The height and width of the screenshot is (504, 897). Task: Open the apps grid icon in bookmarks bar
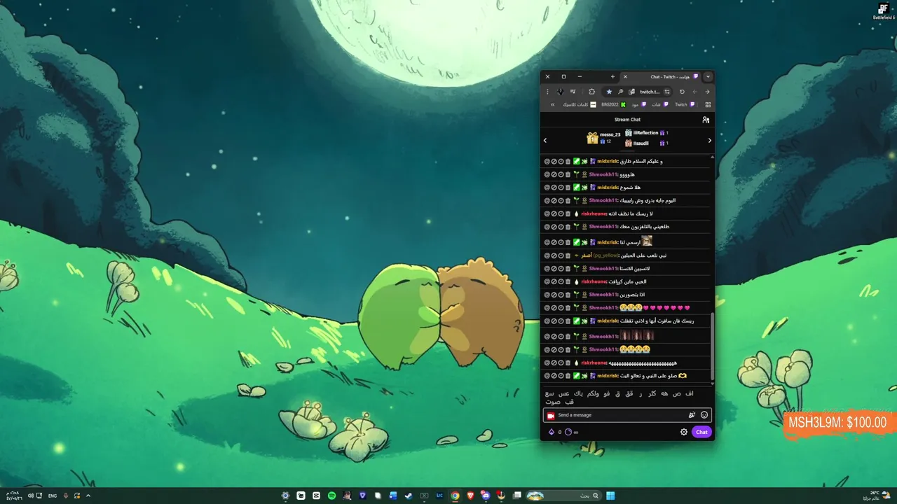pos(708,104)
